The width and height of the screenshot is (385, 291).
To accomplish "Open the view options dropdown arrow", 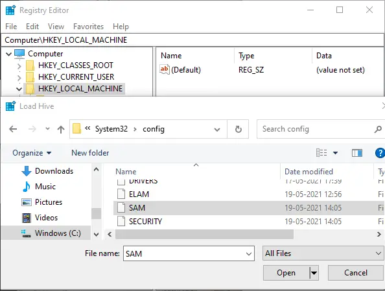I will 335,153.
